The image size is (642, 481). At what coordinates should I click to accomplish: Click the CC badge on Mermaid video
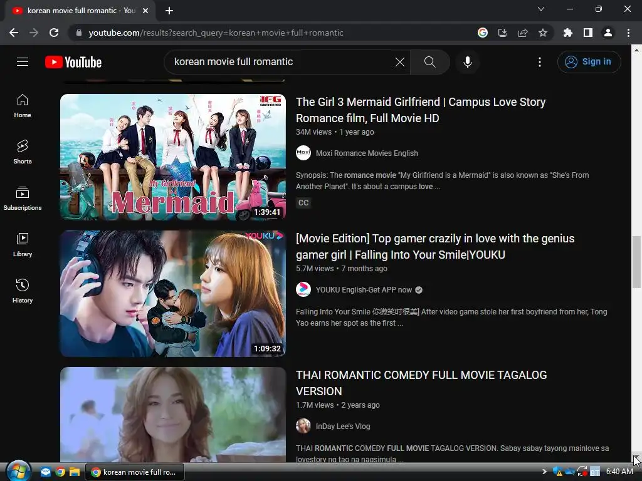pyautogui.click(x=303, y=203)
